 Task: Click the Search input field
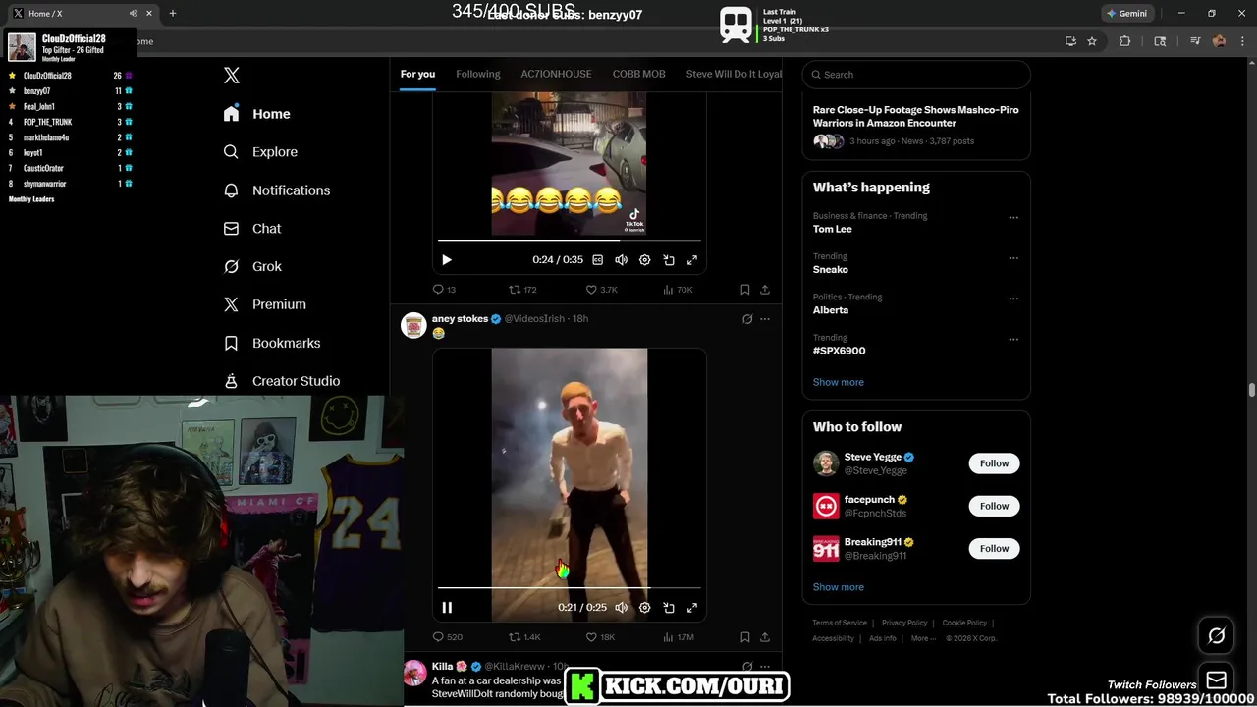click(916, 75)
